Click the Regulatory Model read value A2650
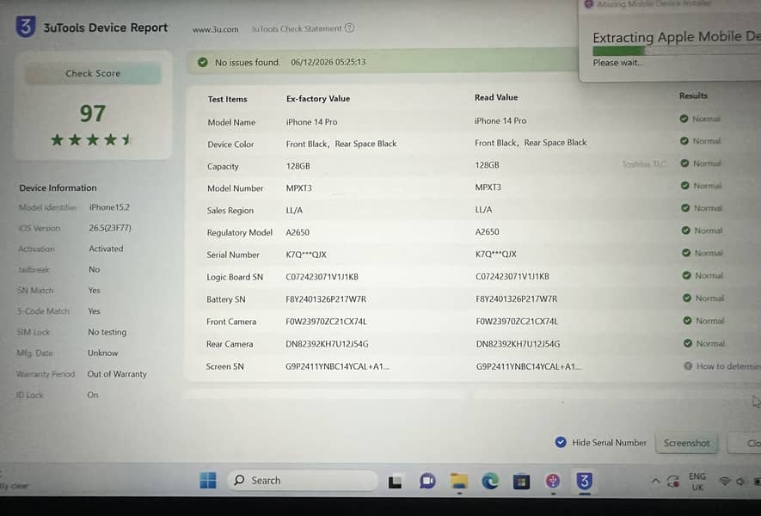This screenshot has width=761, height=516. click(488, 231)
